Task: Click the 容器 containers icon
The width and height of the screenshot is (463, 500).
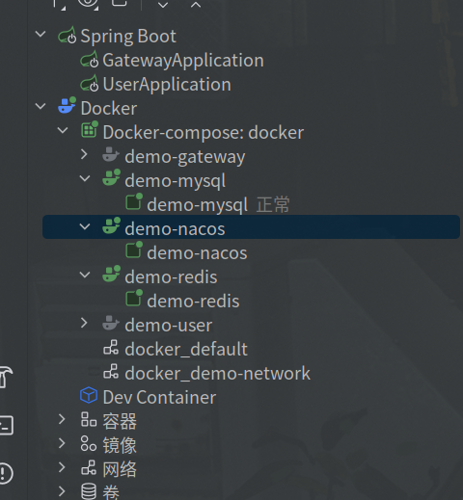Action: click(89, 420)
